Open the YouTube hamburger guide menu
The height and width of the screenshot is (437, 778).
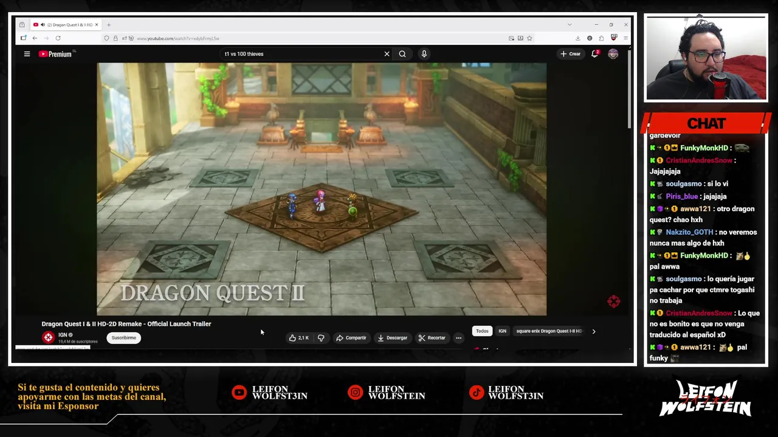tap(27, 54)
